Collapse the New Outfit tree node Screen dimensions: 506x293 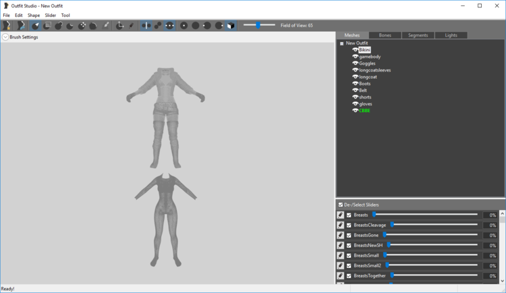[x=342, y=43]
